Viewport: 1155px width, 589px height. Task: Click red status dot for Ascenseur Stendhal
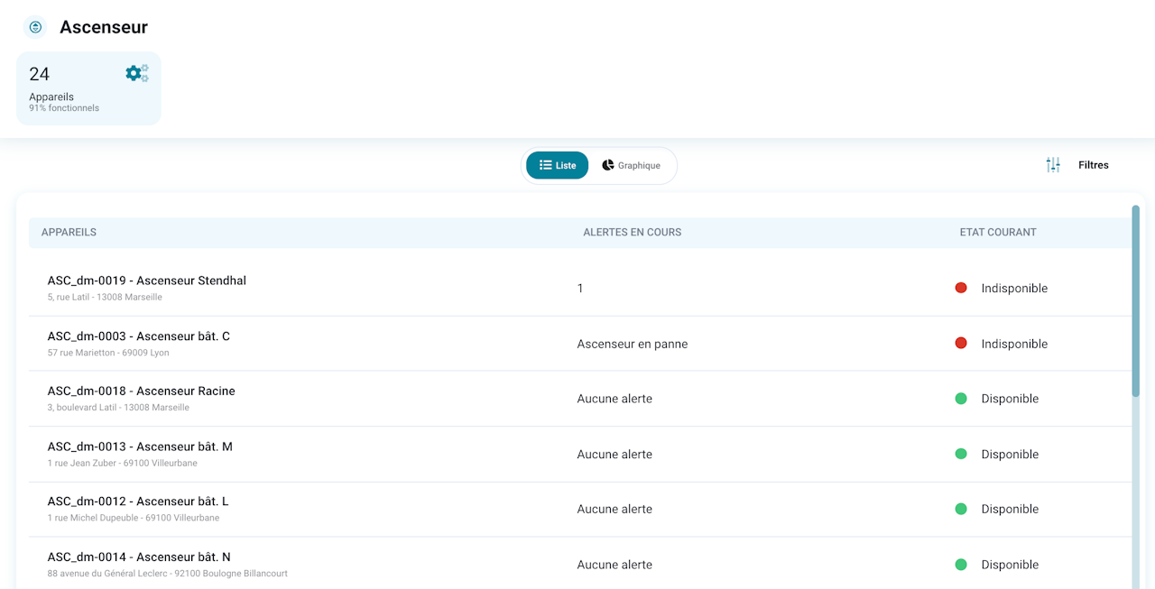point(961,288)
